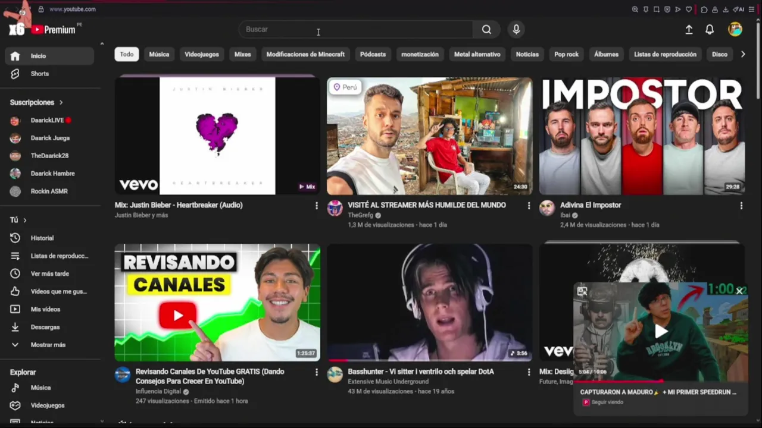Select the Todo filter chip
Viewport: 762px width, 428px height.
pyautogui.click(x=127, y=54)
